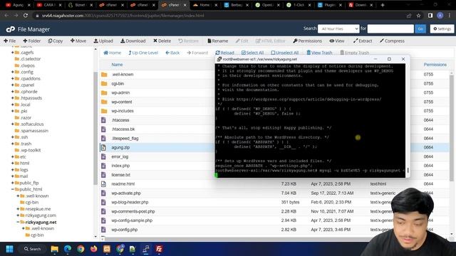The image size is (456, 256).
Task: Open the Permissions dialog
Action: point(307,41)
